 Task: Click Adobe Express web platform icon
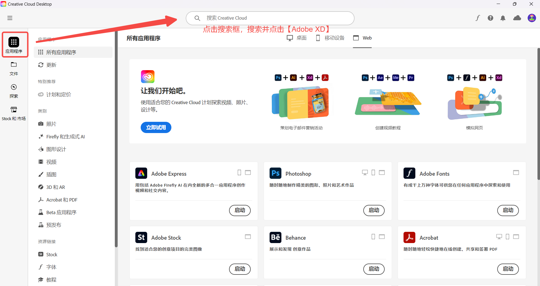248,172
